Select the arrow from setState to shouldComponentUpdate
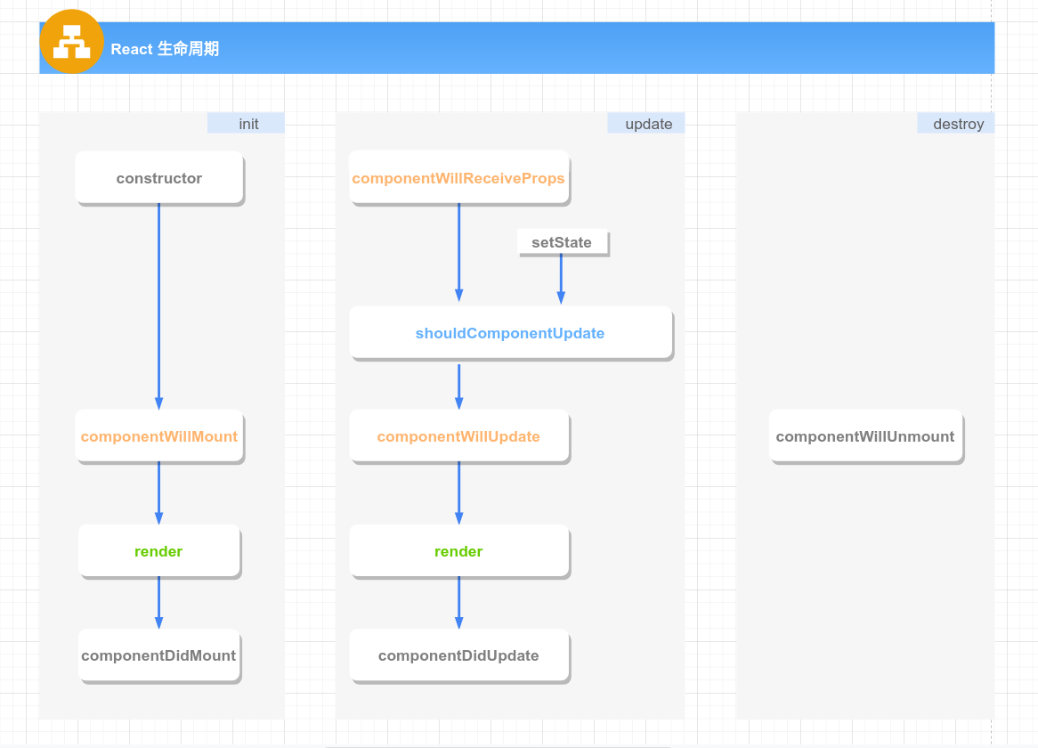1038x748 pixels. [561, 280]
